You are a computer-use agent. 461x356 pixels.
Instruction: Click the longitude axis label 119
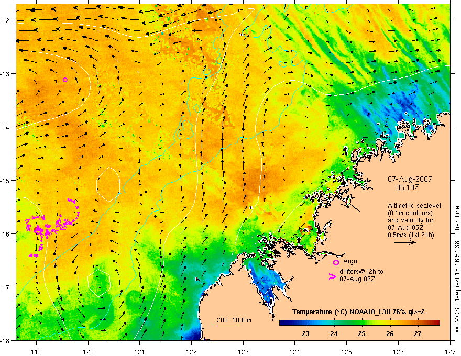pos(36,352)
